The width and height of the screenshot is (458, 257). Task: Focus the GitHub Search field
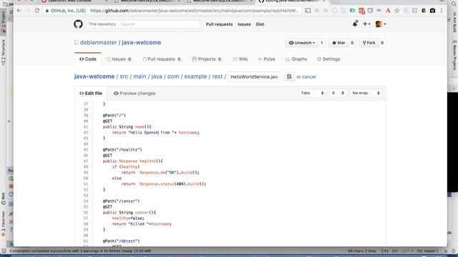(159, 24)
